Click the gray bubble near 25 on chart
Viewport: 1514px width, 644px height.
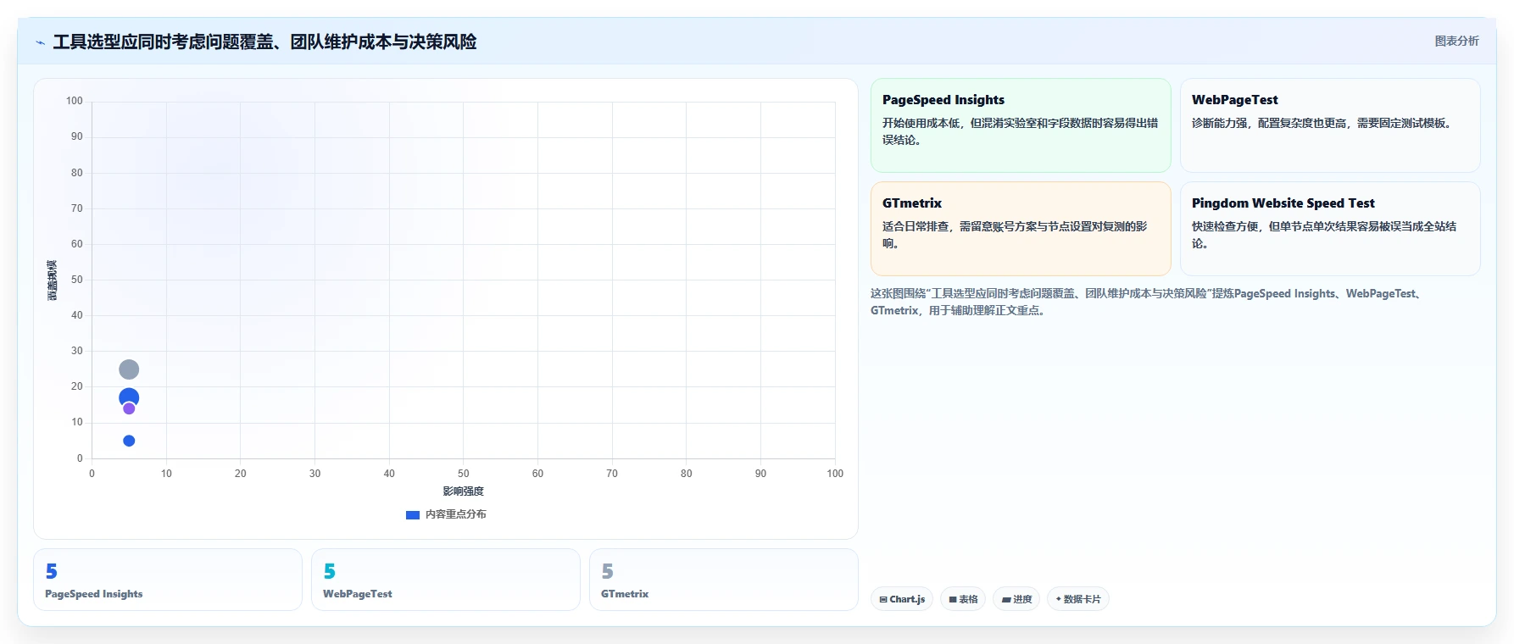(x=129, y=369)
